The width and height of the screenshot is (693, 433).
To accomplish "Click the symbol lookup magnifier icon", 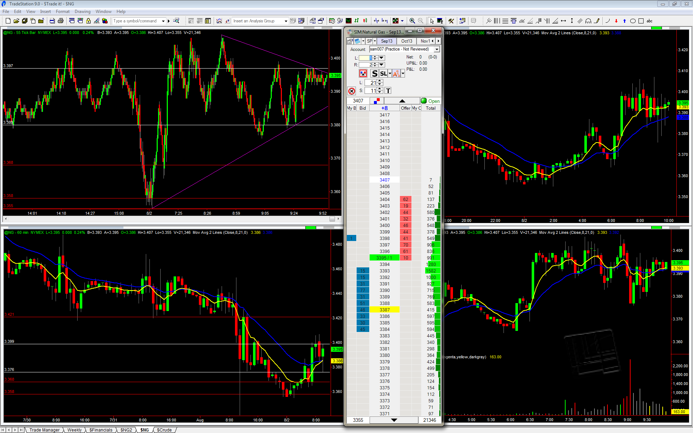I will coord(176,21).
